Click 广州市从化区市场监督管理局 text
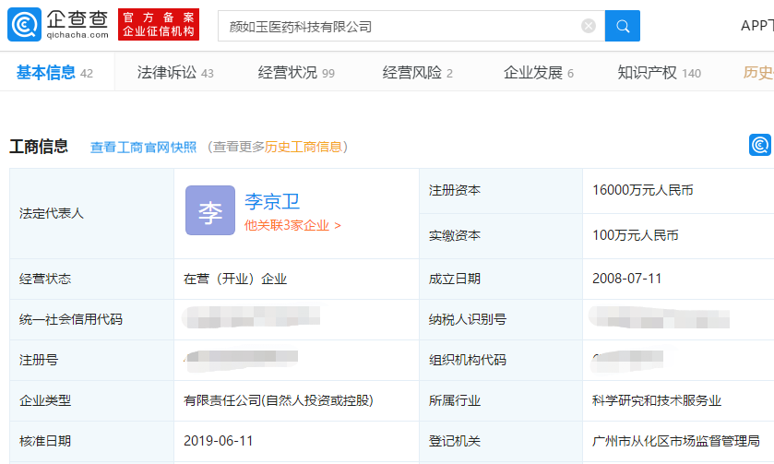 [x=676, y=441]
